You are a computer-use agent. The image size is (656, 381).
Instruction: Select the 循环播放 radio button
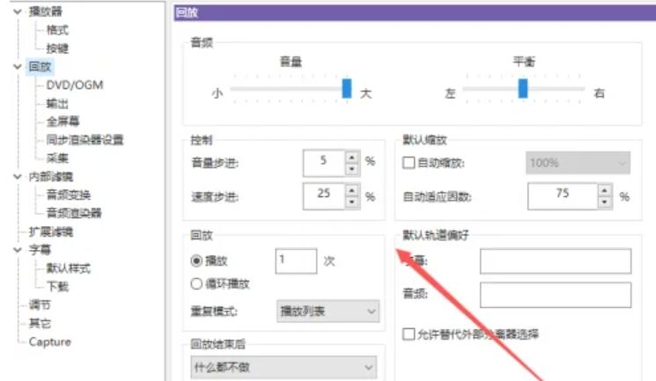[x=197, y=283]
